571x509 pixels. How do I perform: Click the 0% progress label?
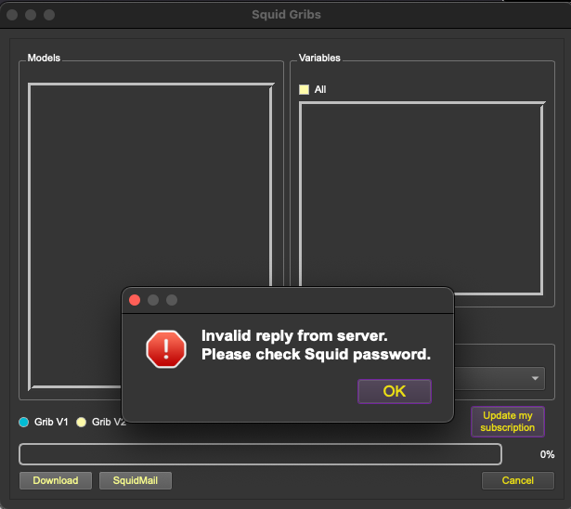pos(547,454)
